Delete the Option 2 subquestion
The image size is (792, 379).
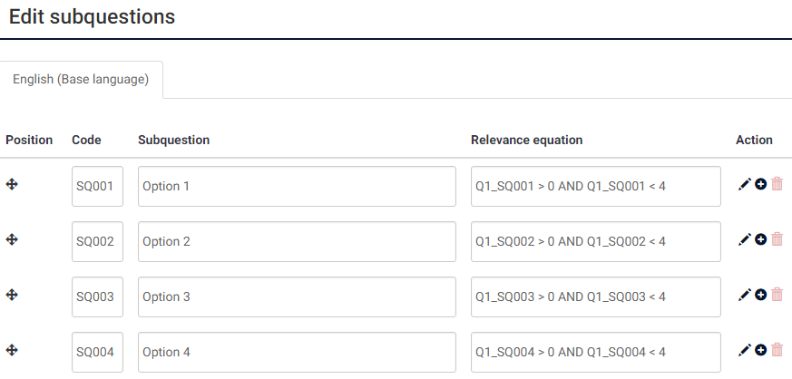(777, 239)
